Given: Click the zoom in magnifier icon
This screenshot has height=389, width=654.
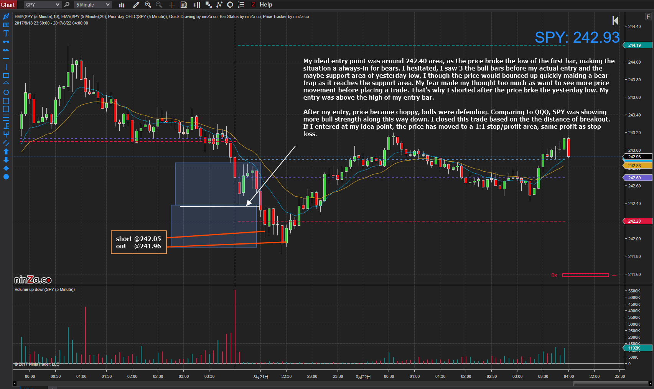Looking at the screenshot, I should tap(148, 5).
